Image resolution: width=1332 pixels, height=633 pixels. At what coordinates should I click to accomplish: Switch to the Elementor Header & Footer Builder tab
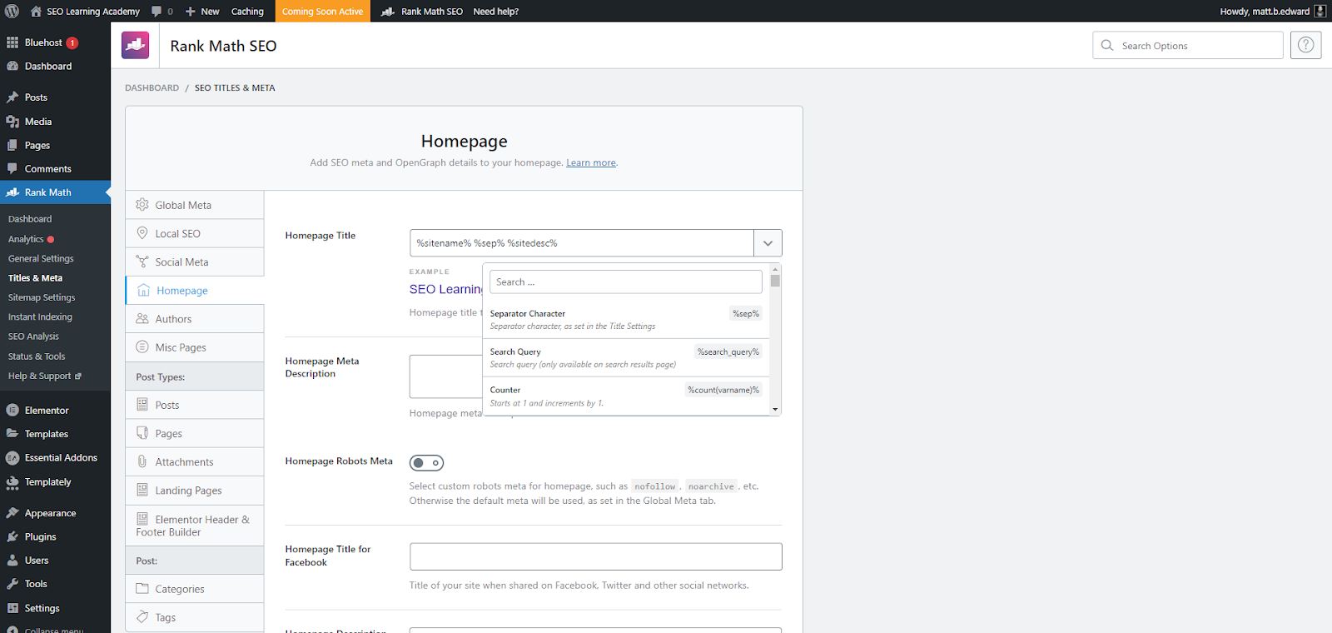click(195, 526)
